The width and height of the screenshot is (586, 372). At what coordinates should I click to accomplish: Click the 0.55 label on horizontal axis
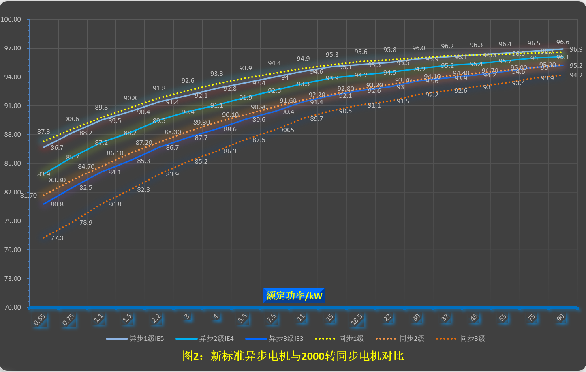click(40, 320)
